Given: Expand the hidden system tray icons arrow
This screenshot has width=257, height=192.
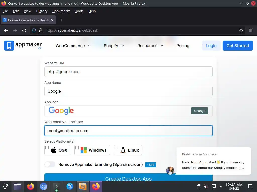Looking at the screenshot, I should (x=221, y=186).
